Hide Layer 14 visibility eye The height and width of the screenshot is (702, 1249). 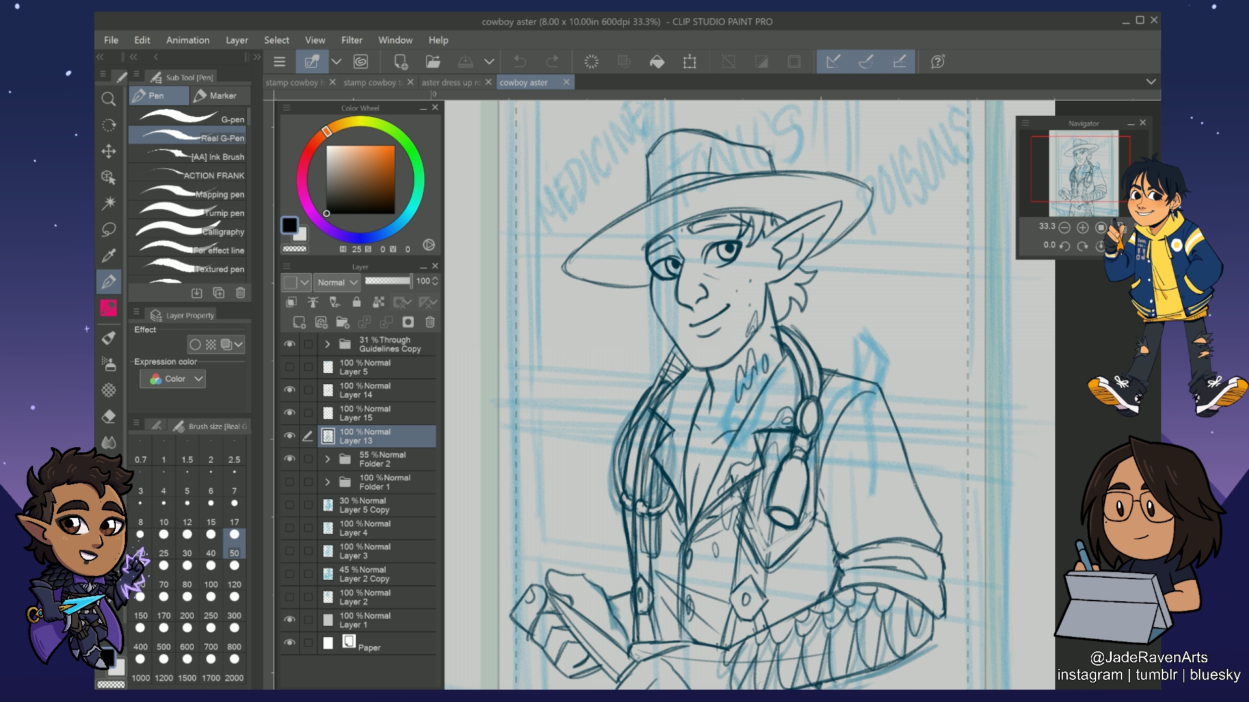coord(289,390)
